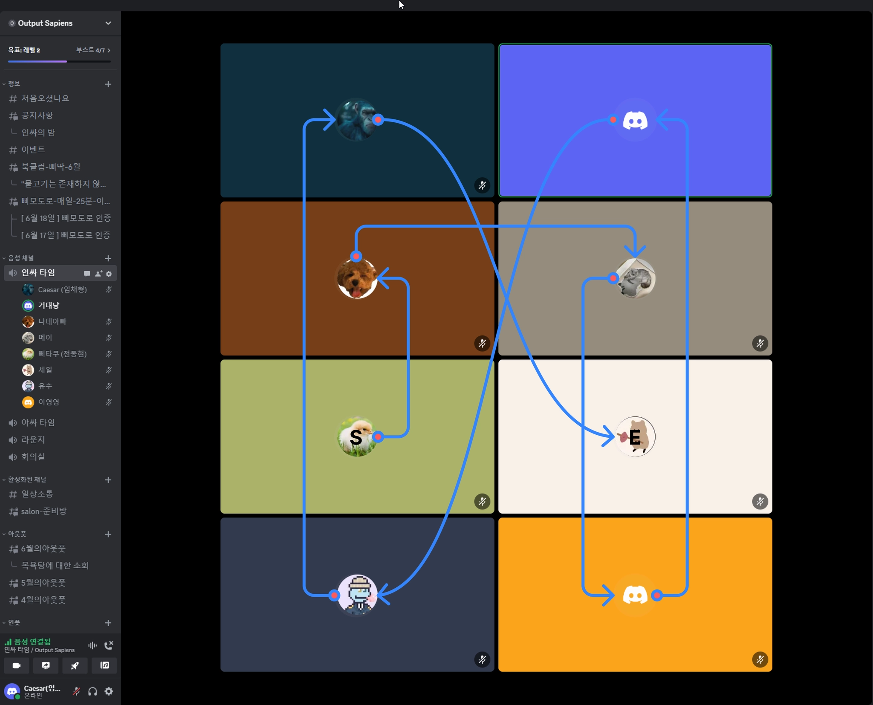Open server boost 부스트 4/7 progress
Viewport: 873px width, 705px height.
(93, 50)
